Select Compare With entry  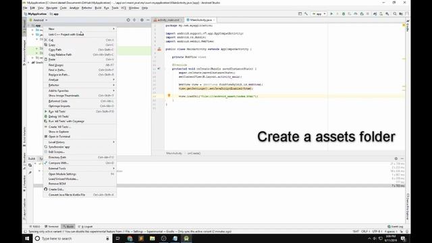80,163
